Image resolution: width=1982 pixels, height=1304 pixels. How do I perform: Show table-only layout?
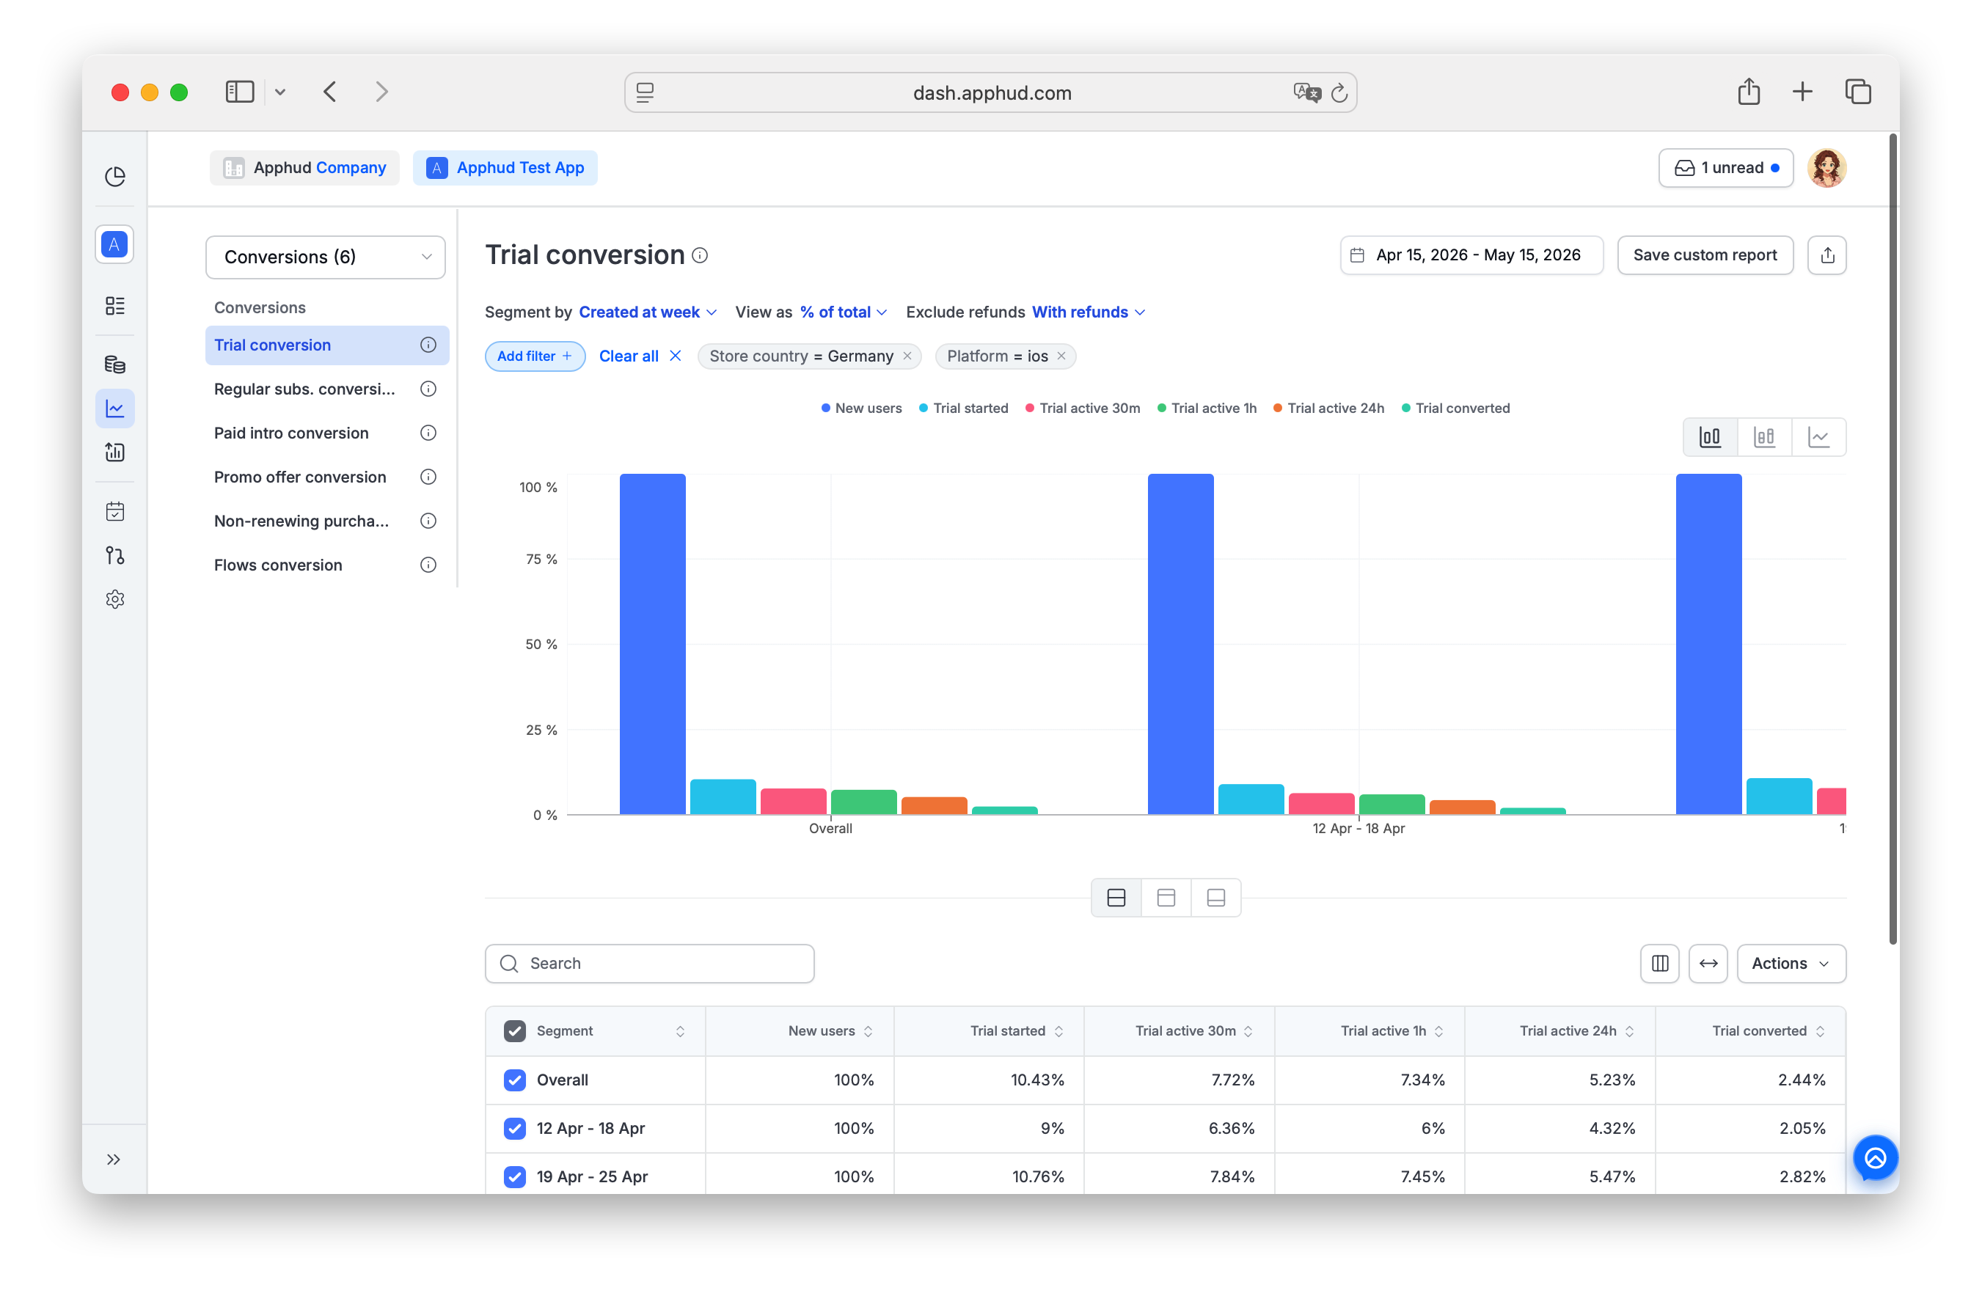(x=1216, y=898)
